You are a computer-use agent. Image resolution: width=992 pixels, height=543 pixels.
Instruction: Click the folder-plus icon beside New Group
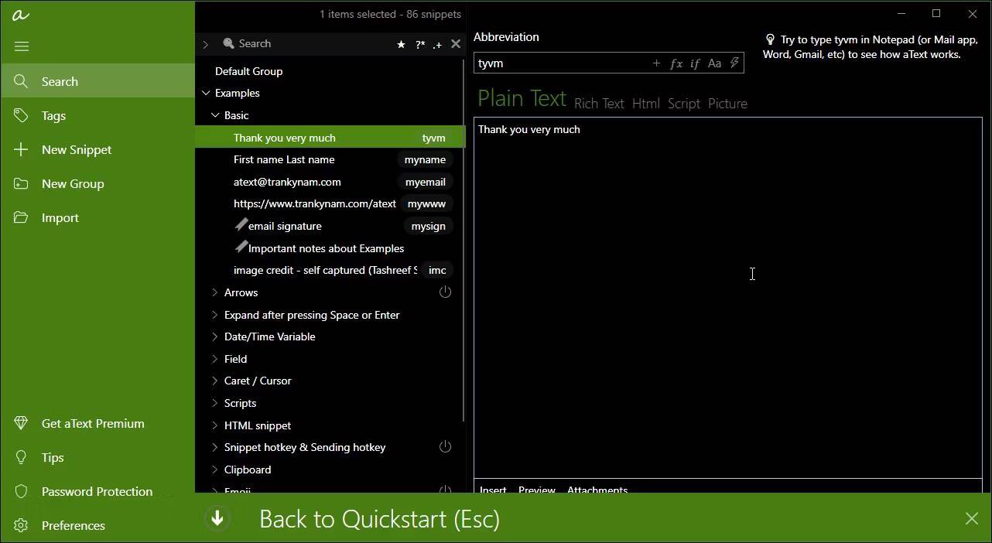click(21, 183)
